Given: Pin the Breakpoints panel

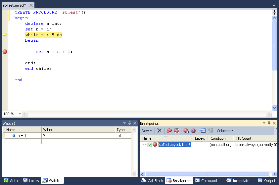Looking at the screenshot, I should 269,123.
